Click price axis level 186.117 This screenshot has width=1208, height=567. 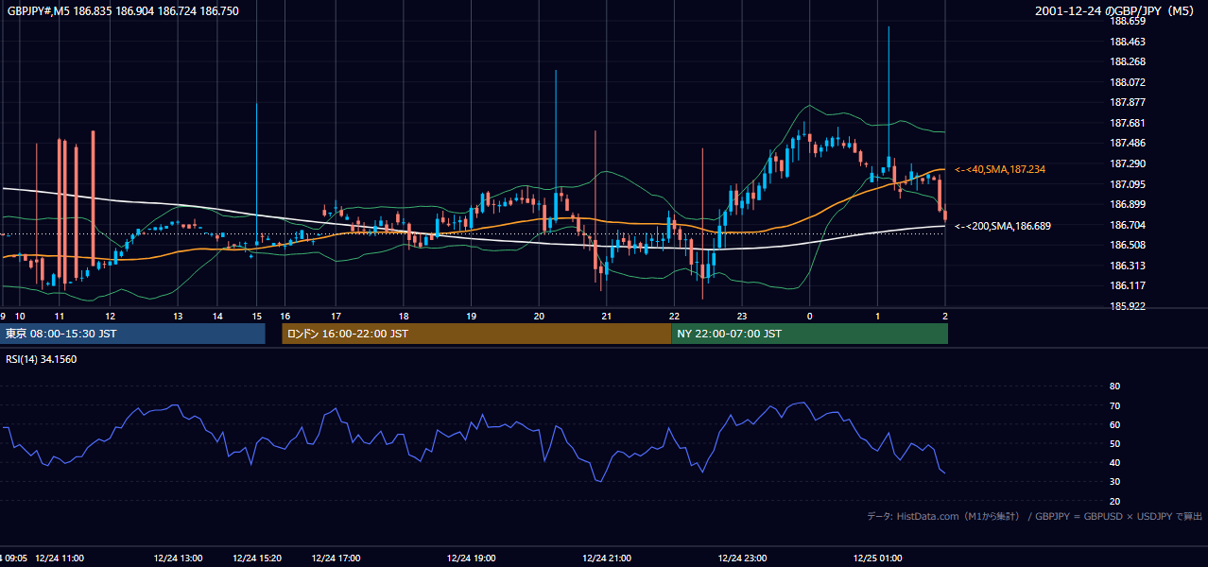pos(1128,285)
